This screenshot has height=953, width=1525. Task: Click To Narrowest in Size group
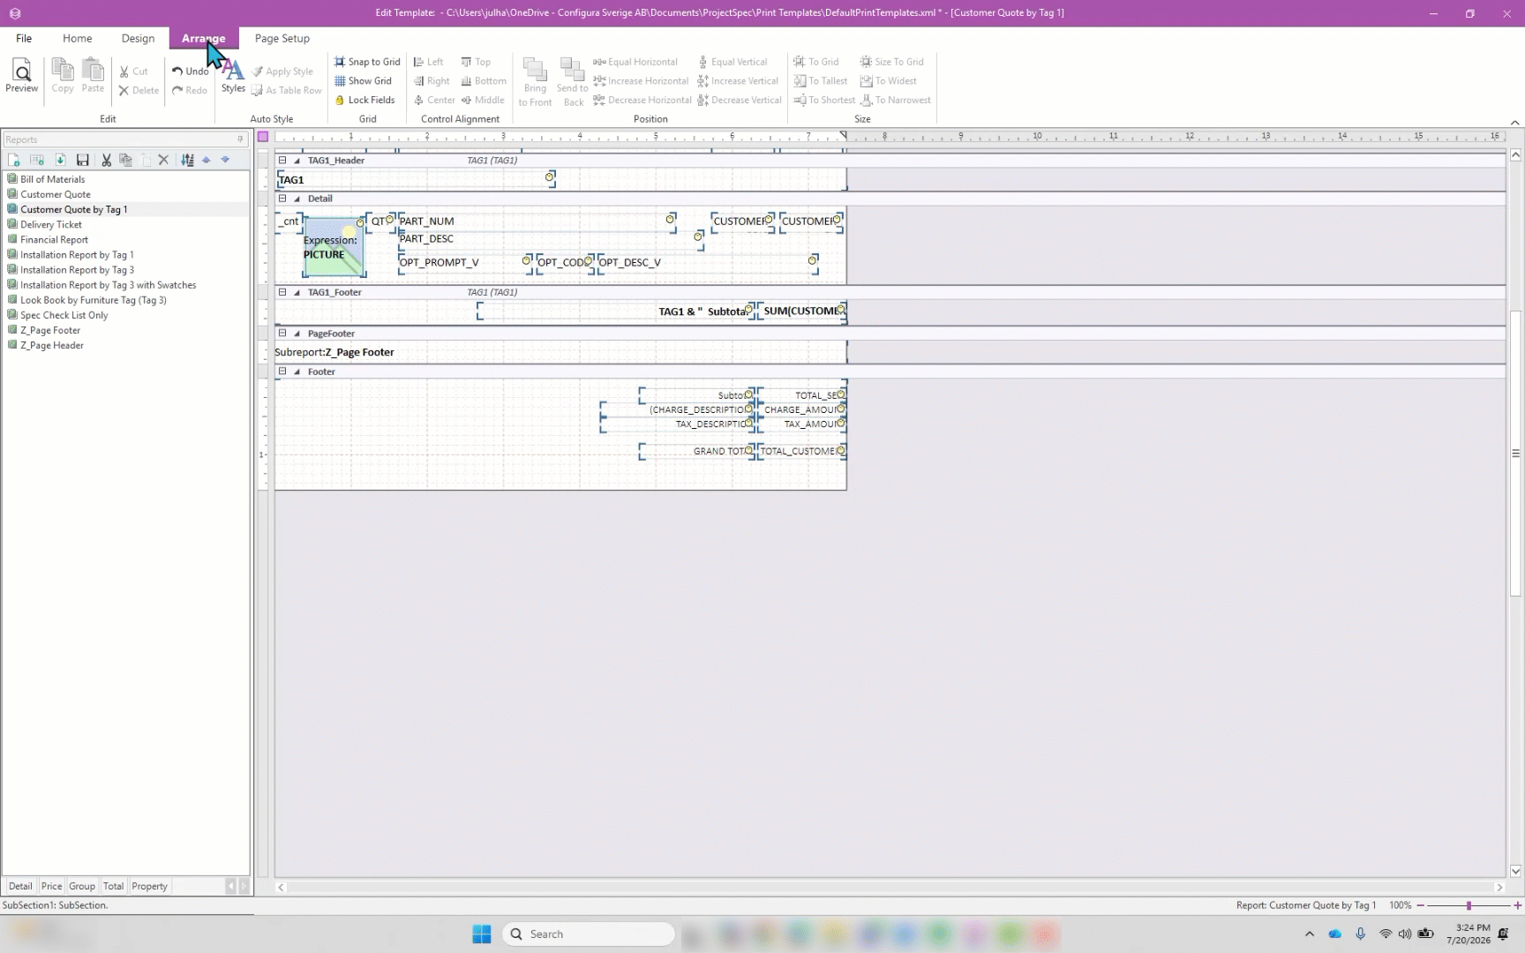pyautogui.click(x=896, y=100)
